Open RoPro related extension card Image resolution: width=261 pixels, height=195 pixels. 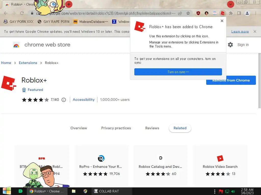pos(101,165)
